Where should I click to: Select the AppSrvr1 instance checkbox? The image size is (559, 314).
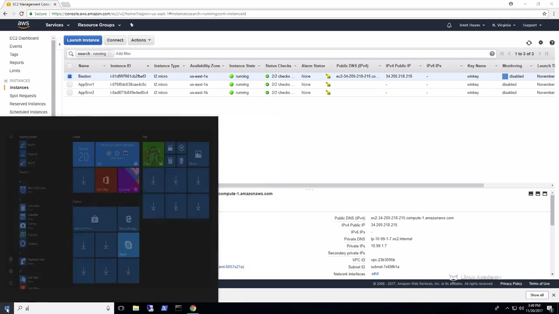[x=69, y=85]
